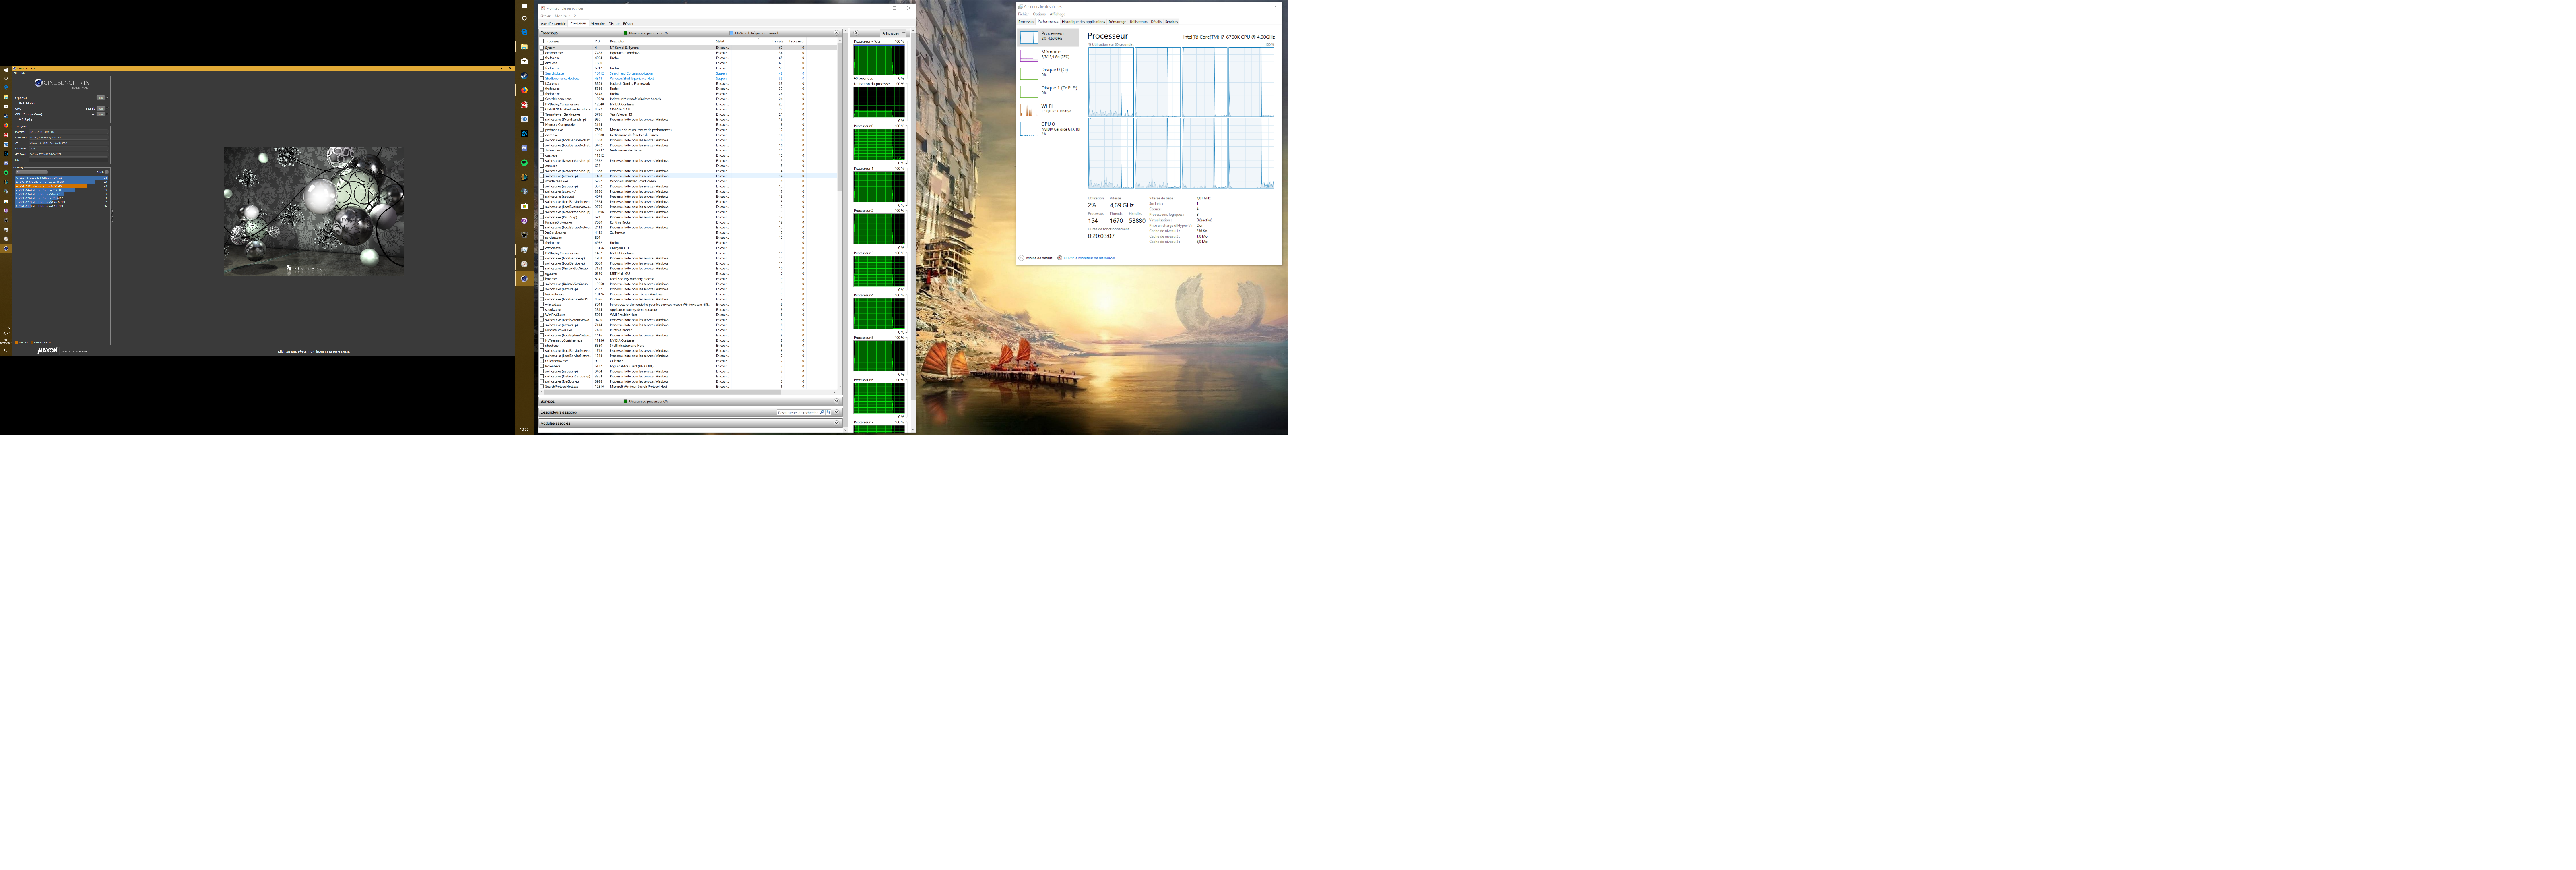Tick the select-all checkbox in the Processus column header

(x=542, y=41)
